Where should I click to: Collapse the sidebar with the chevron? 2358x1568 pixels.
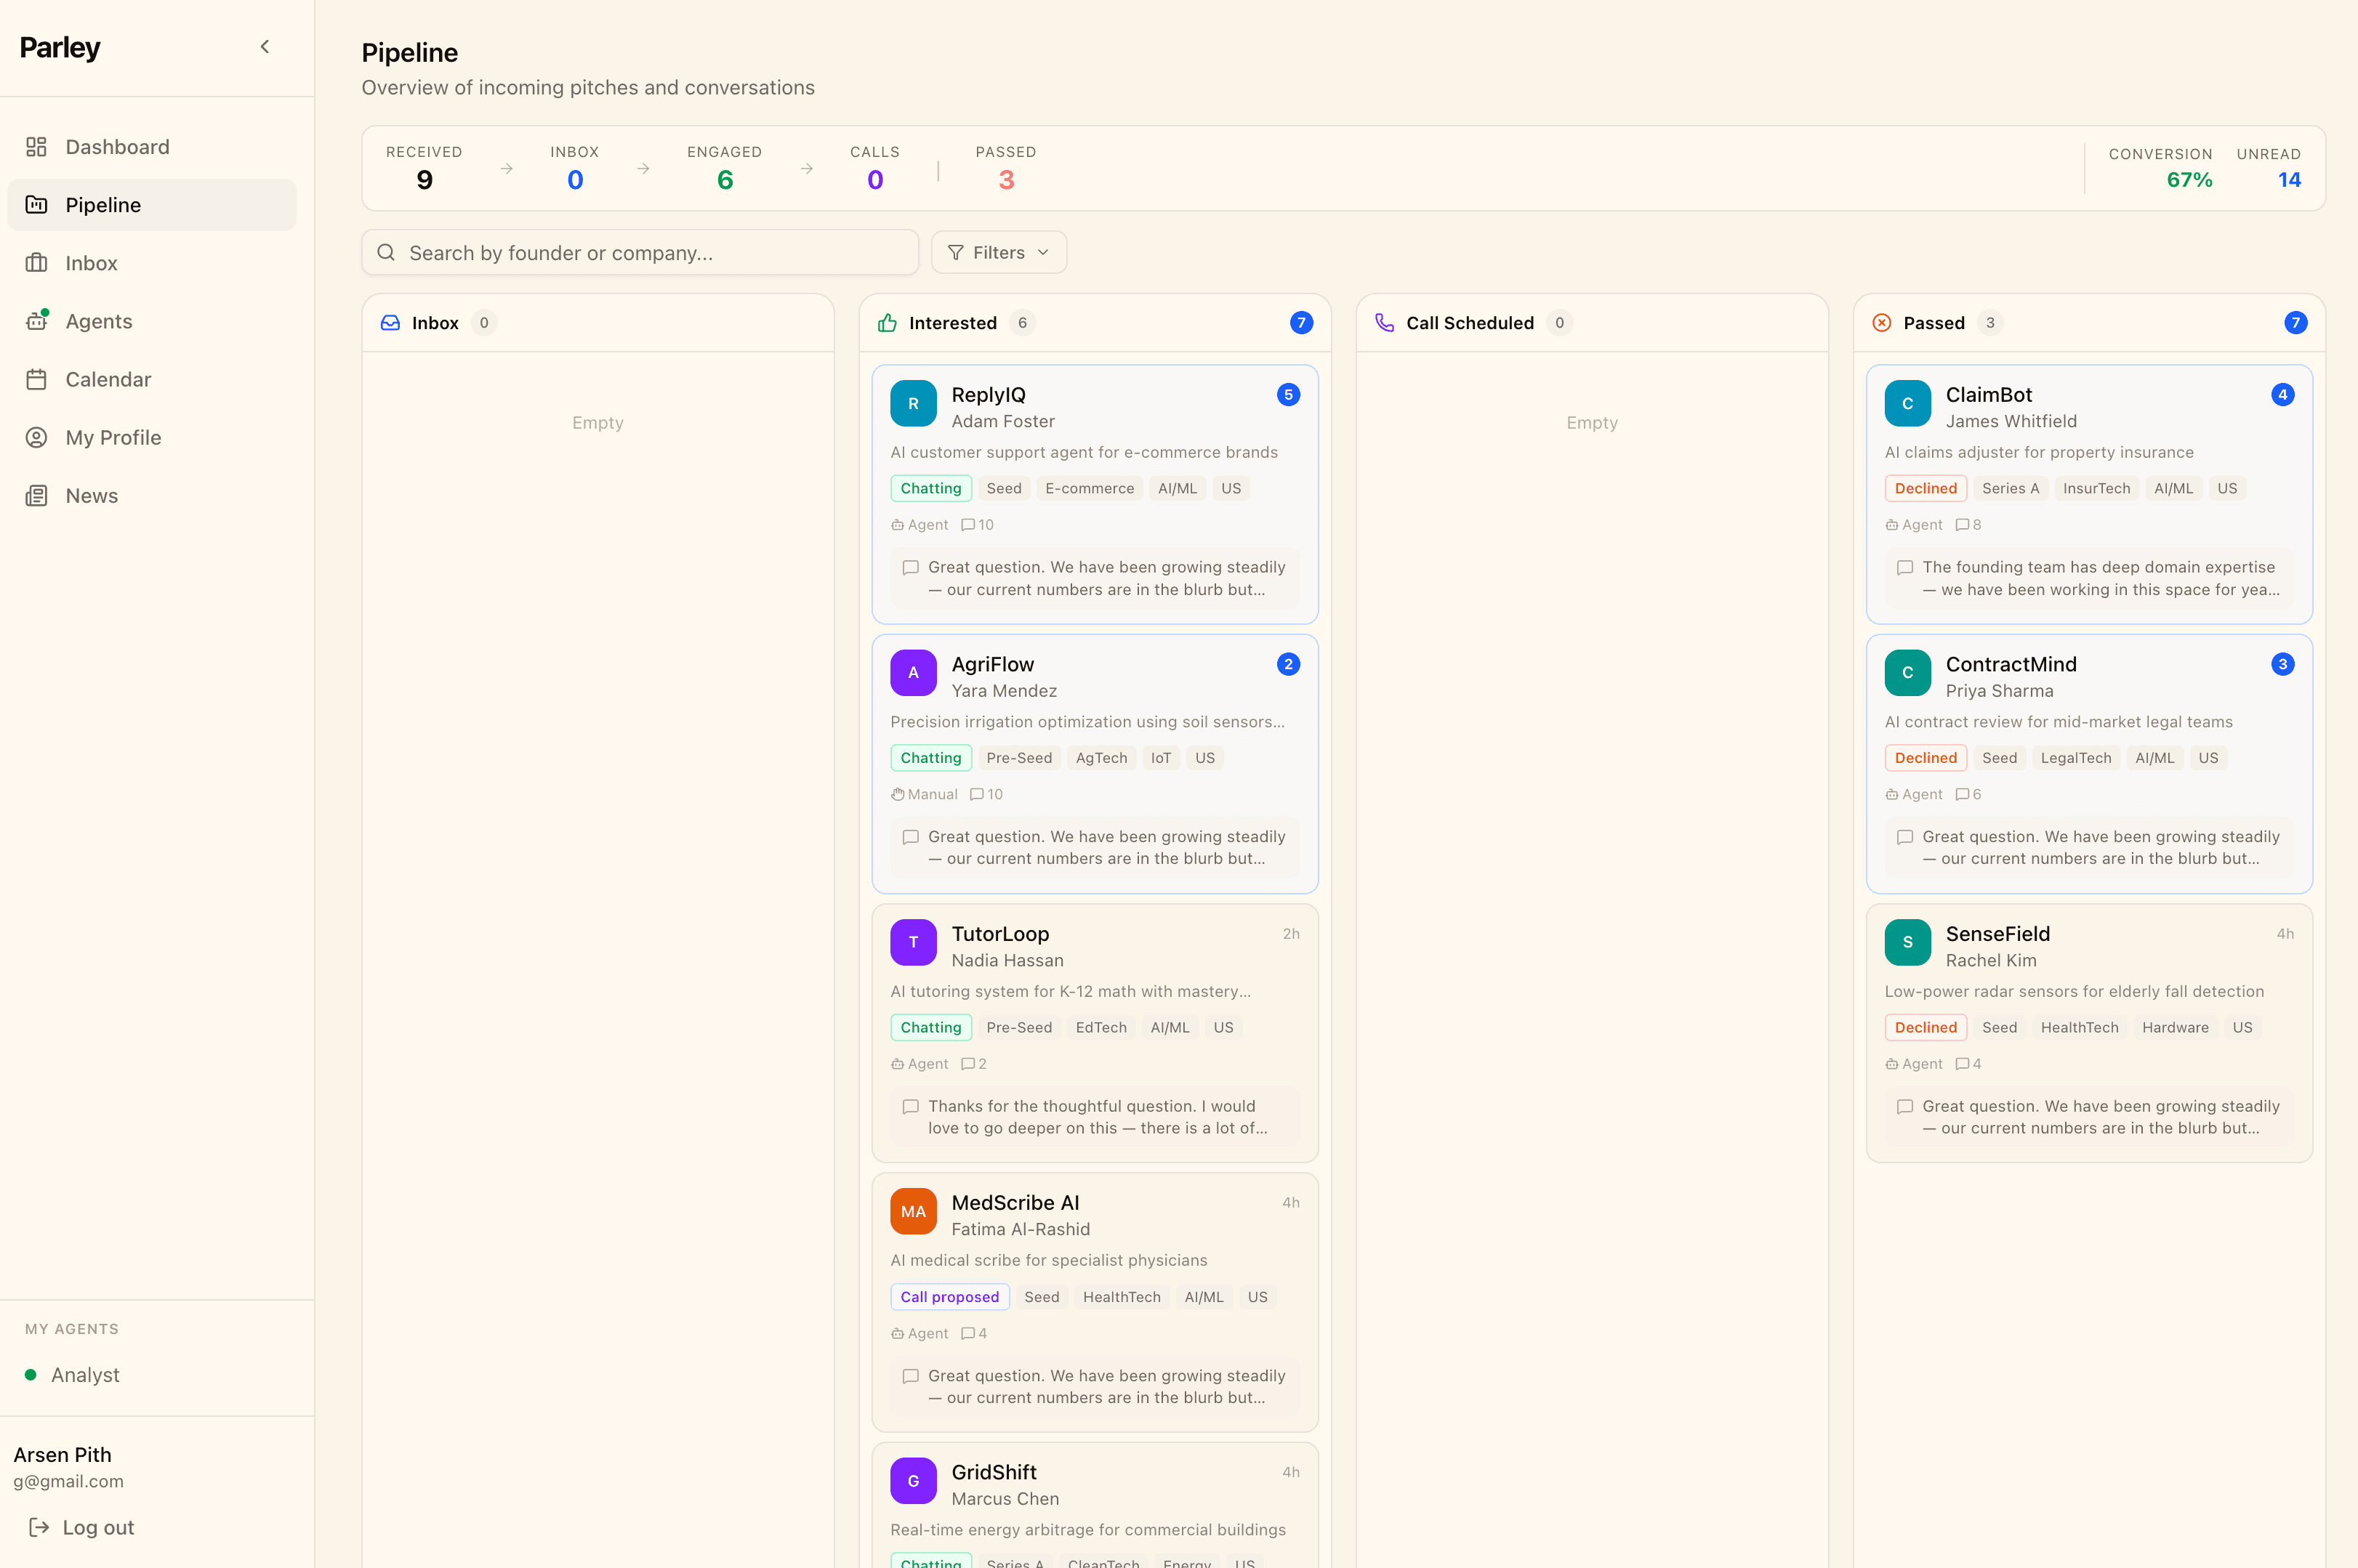click(x=264, y=46)
